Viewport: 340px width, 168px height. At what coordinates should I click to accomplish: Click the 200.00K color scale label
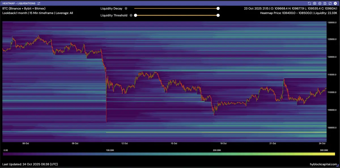tap(217, 150)
